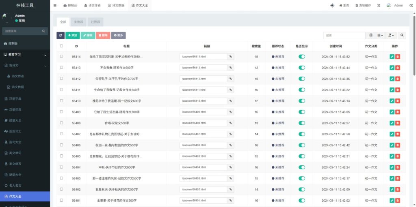This screenshot has width=416, height=207.
Task: Select the checkbox for row 56410
Action: (x=61, y=101)
